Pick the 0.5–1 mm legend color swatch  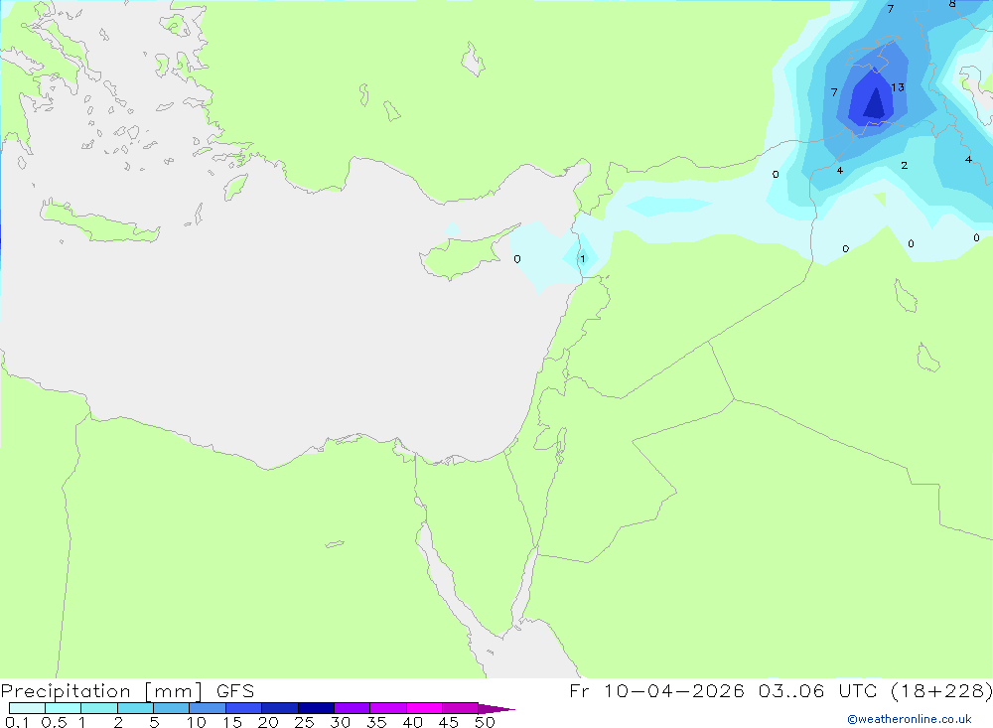point(64,708)
